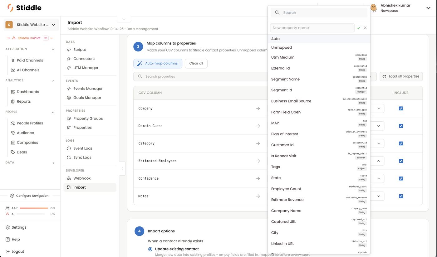Click the Auto-map columns button
Image resolution: width=437 pixels, height=257 pixels.
[158, 63]
